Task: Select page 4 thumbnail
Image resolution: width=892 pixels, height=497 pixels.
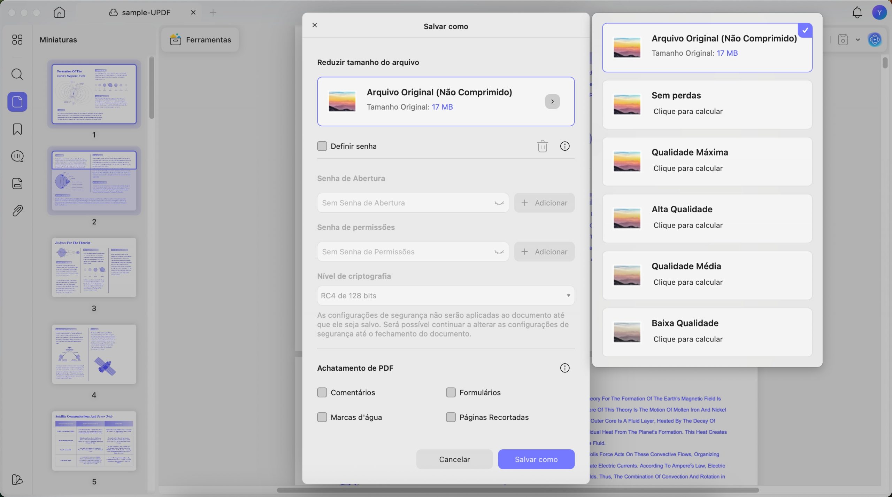Action: [94, 354]
